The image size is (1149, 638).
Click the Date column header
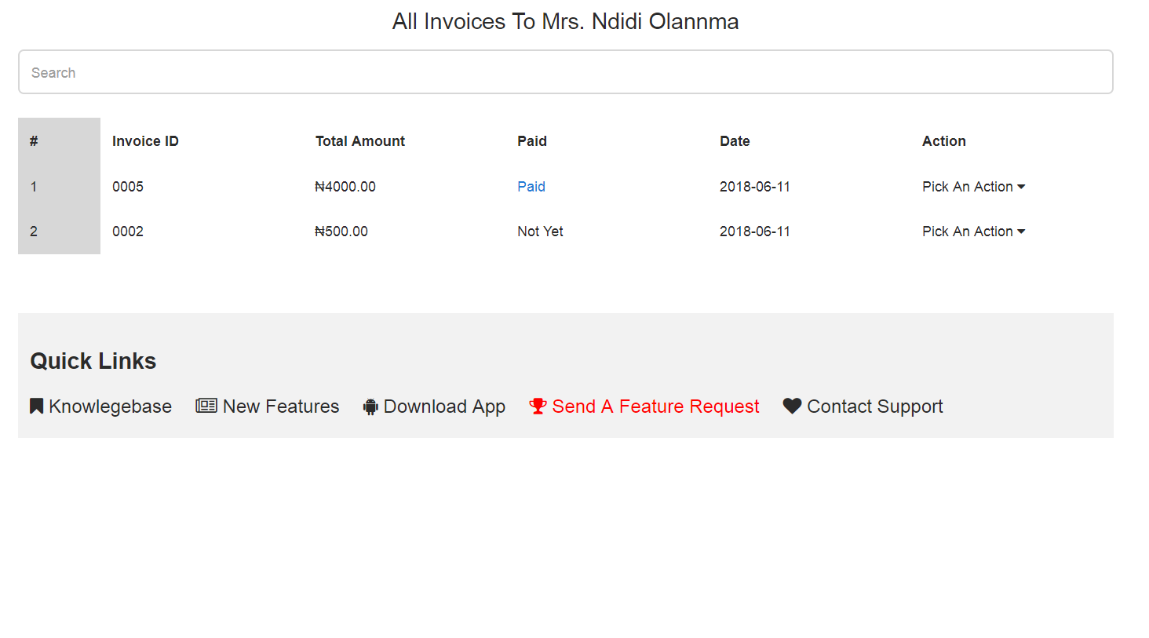coord(735,141)
